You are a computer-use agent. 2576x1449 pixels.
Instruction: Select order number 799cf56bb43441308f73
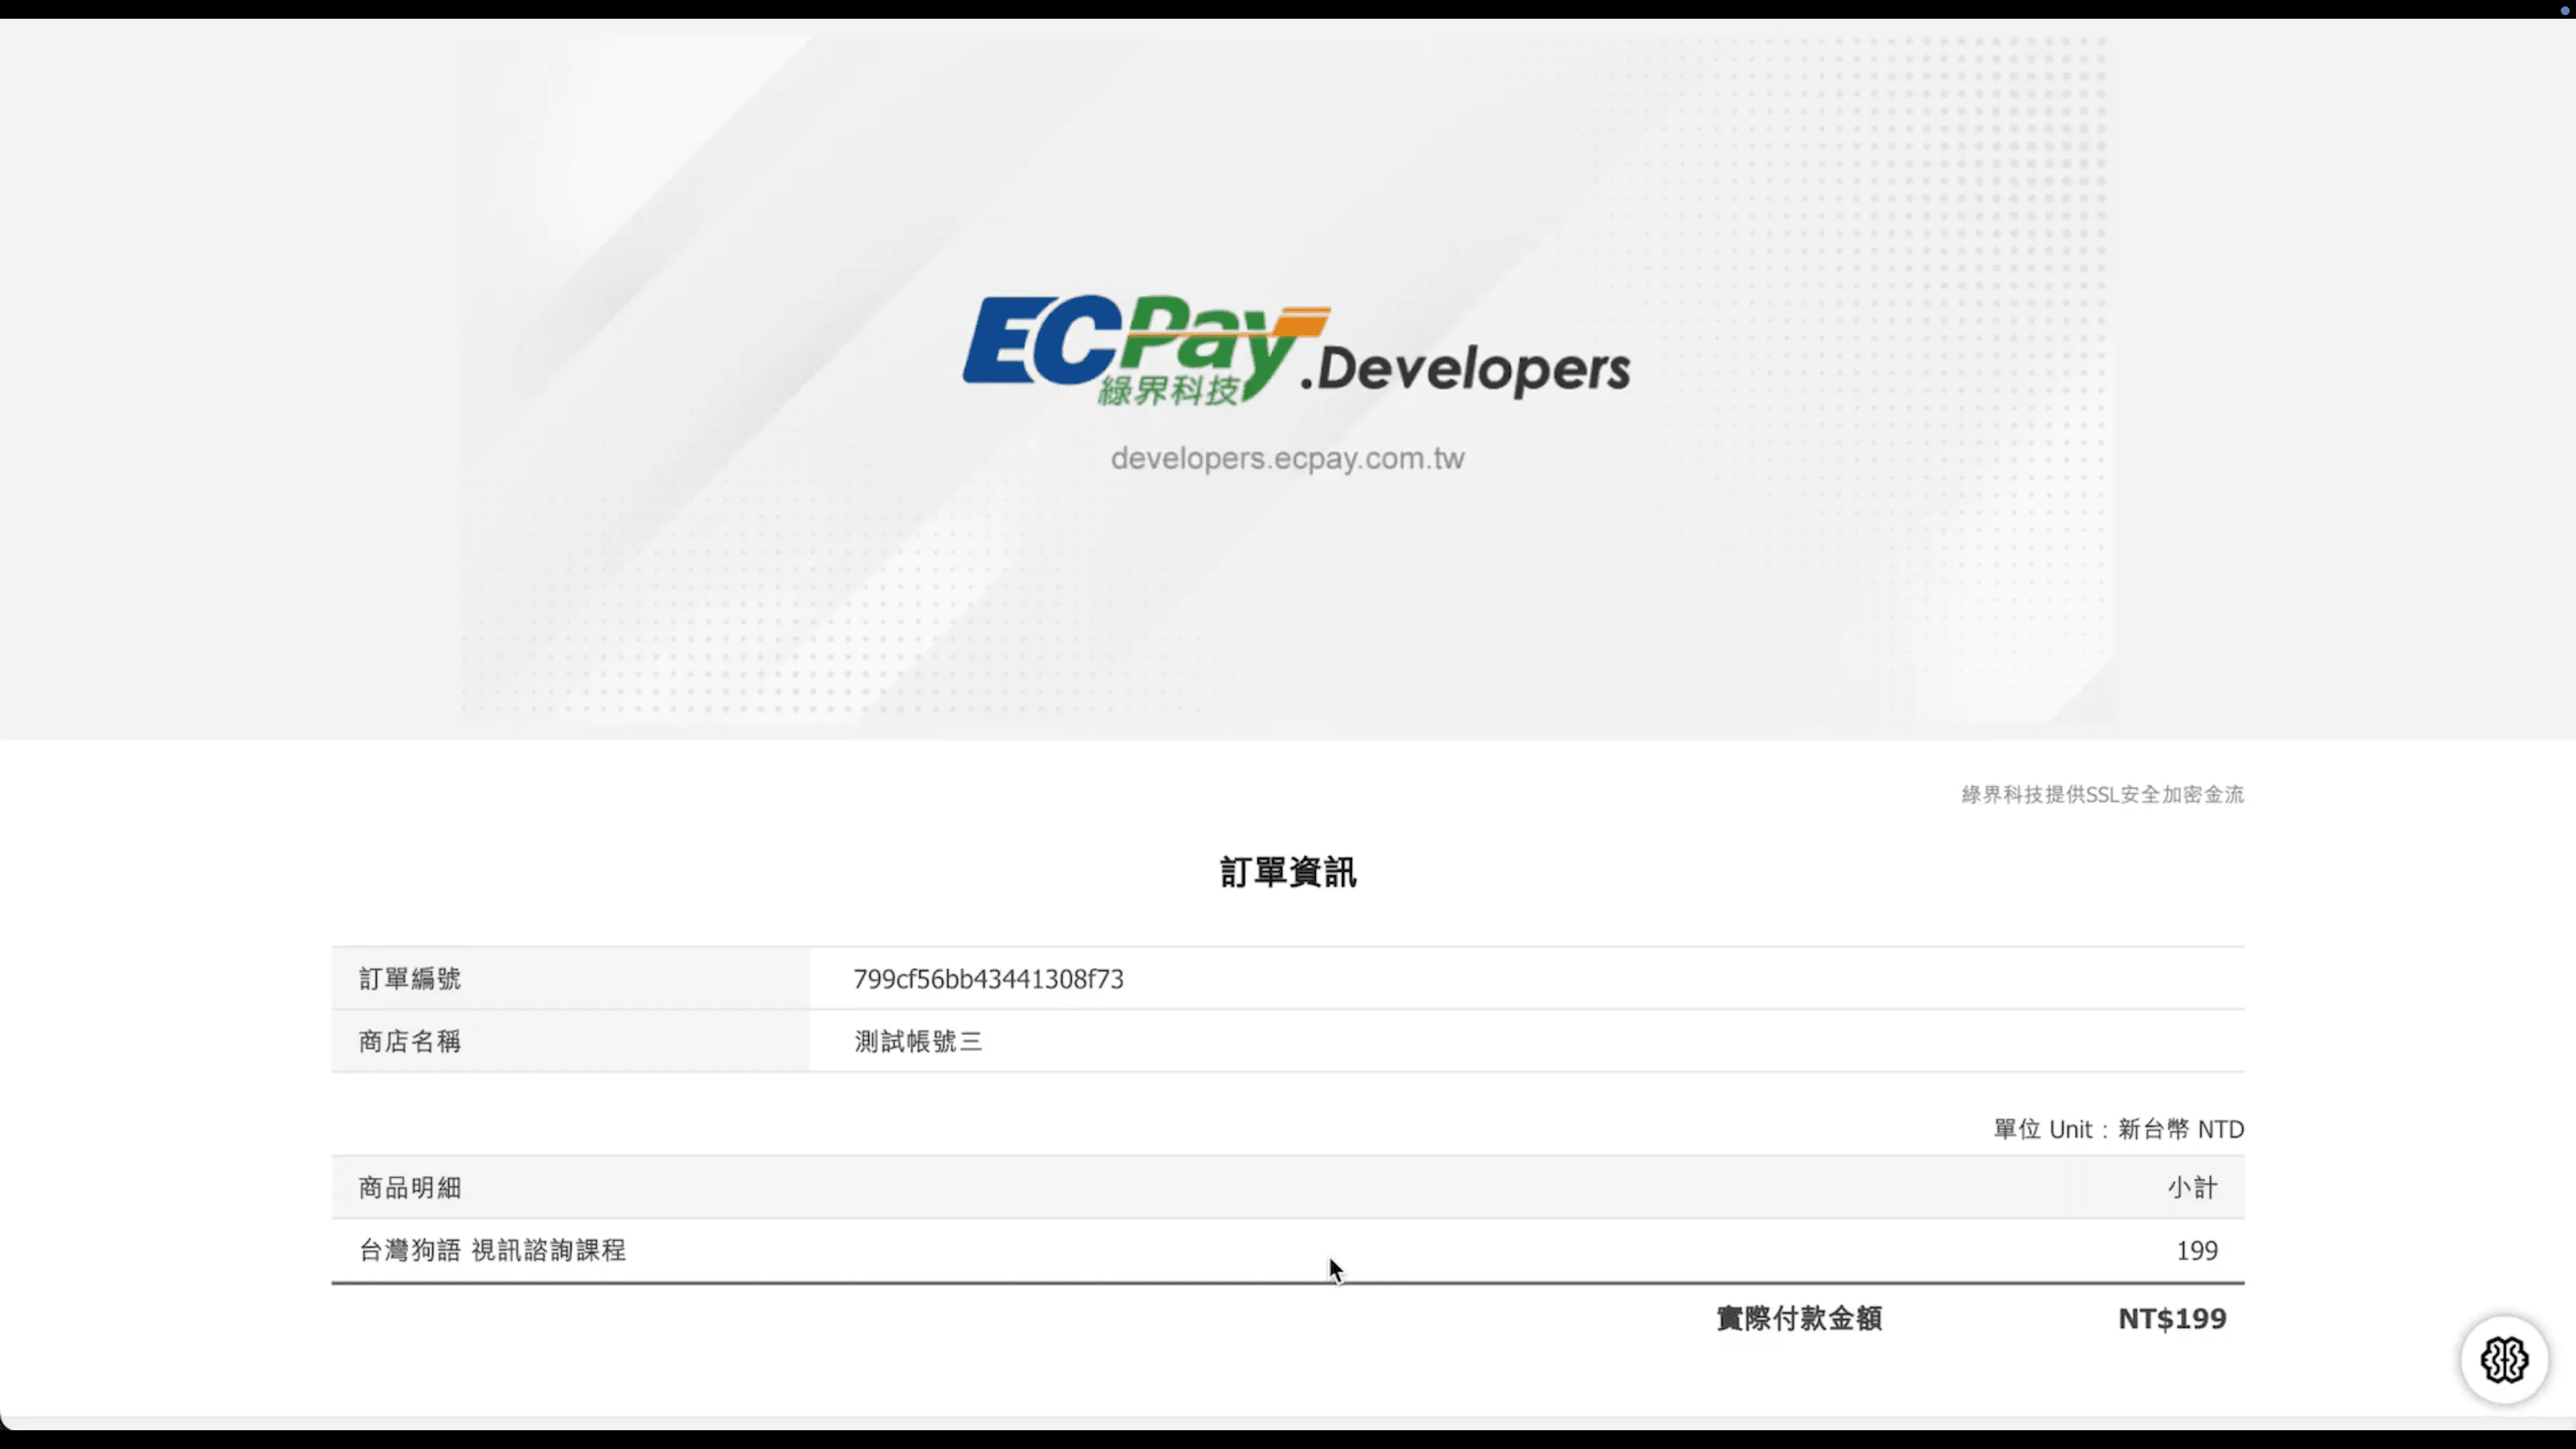988,979
